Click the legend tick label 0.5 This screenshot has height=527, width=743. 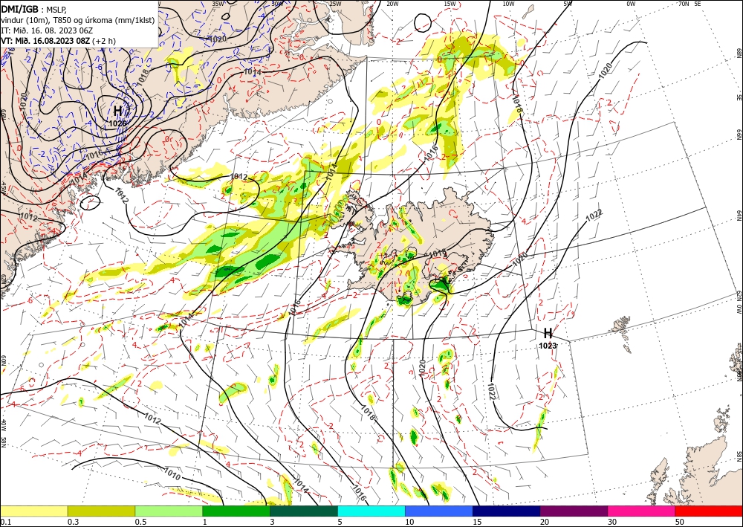[x=140, y=522]
